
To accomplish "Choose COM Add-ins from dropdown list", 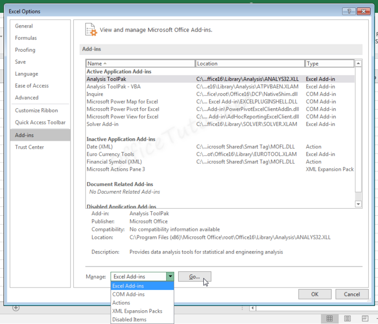I will pyautogui.click(x=128, y=294).
